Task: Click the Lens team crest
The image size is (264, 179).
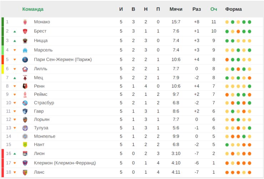Action: [25, 172]
